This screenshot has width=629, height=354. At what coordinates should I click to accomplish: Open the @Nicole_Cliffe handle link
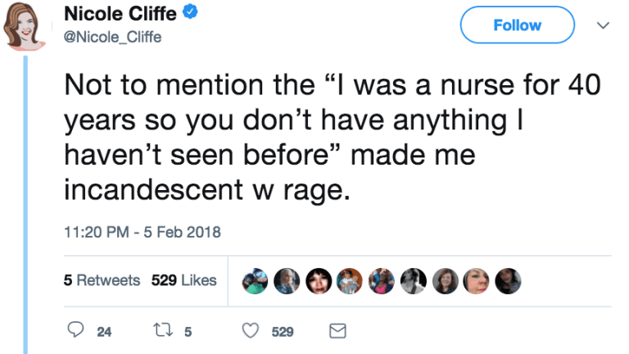point(113,38)
